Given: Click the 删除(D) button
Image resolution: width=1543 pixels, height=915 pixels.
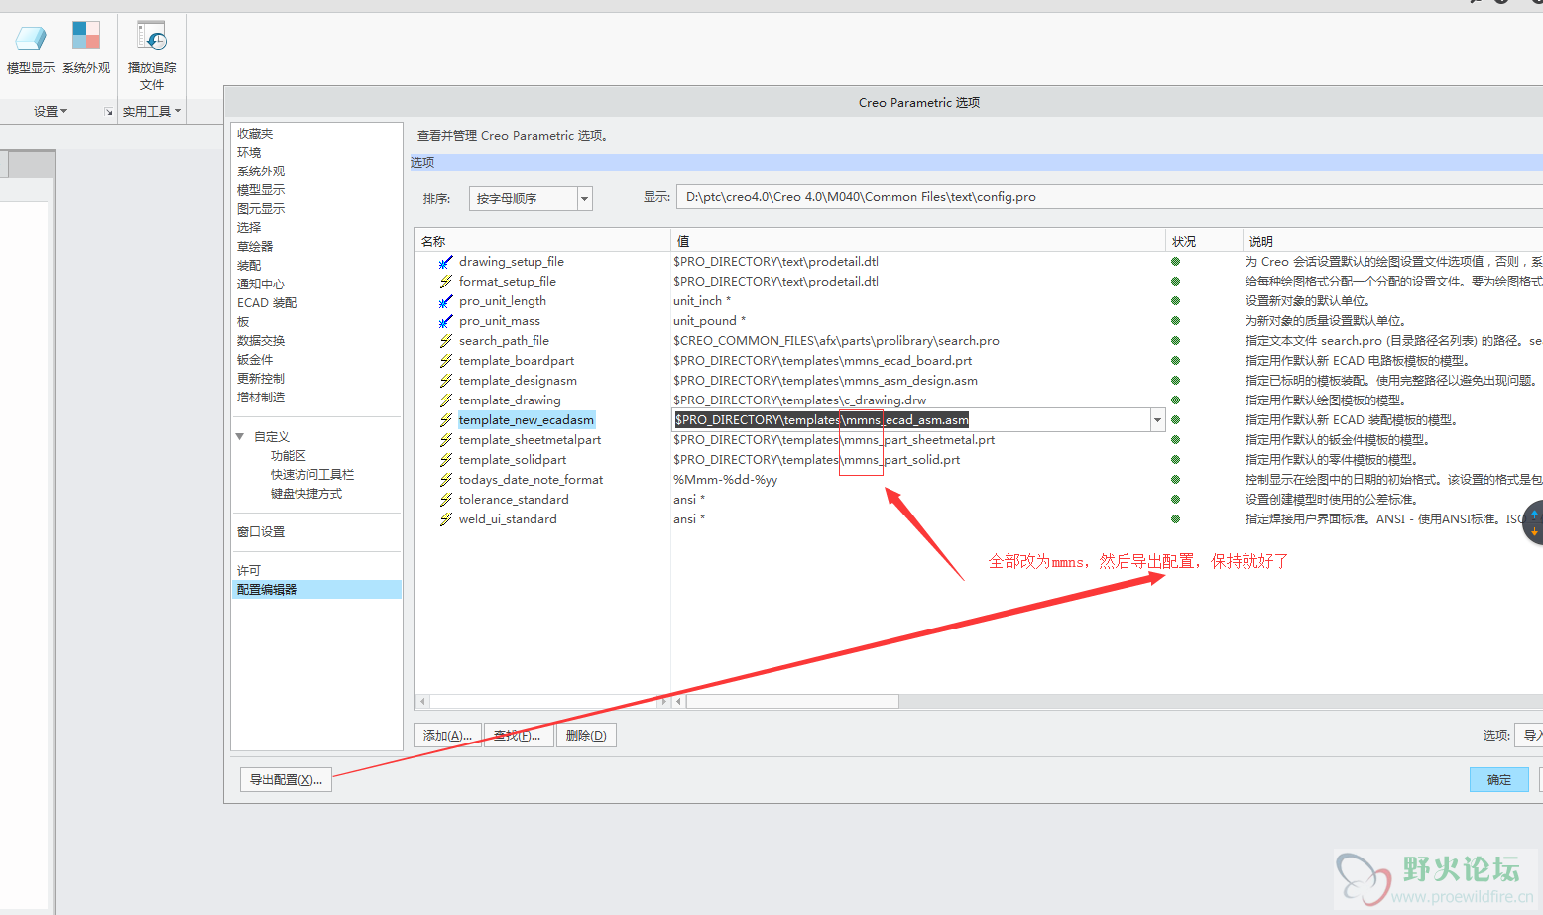Looking at the screenshot, I should point(586,736).
